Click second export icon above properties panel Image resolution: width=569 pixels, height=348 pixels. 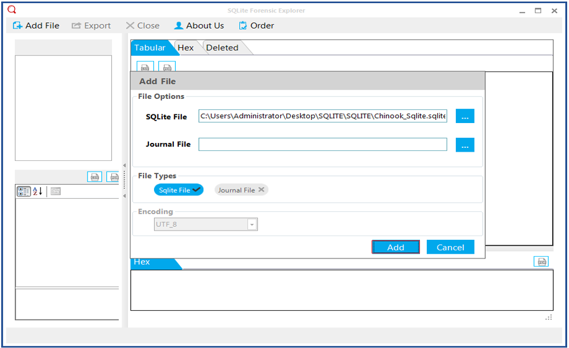[x=113, y=177]
